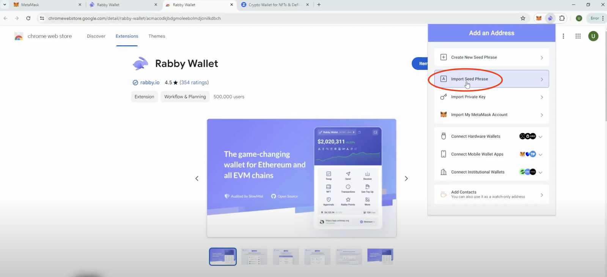Click the Connect Mobile Wallet Apps phone icon

443,154
